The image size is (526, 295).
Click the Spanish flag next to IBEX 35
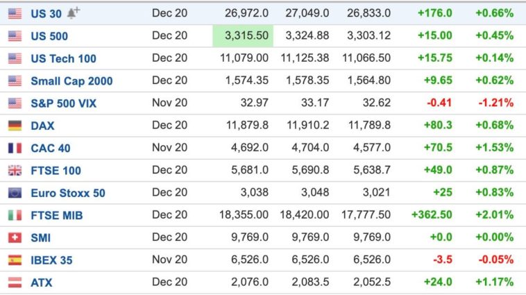15,260
